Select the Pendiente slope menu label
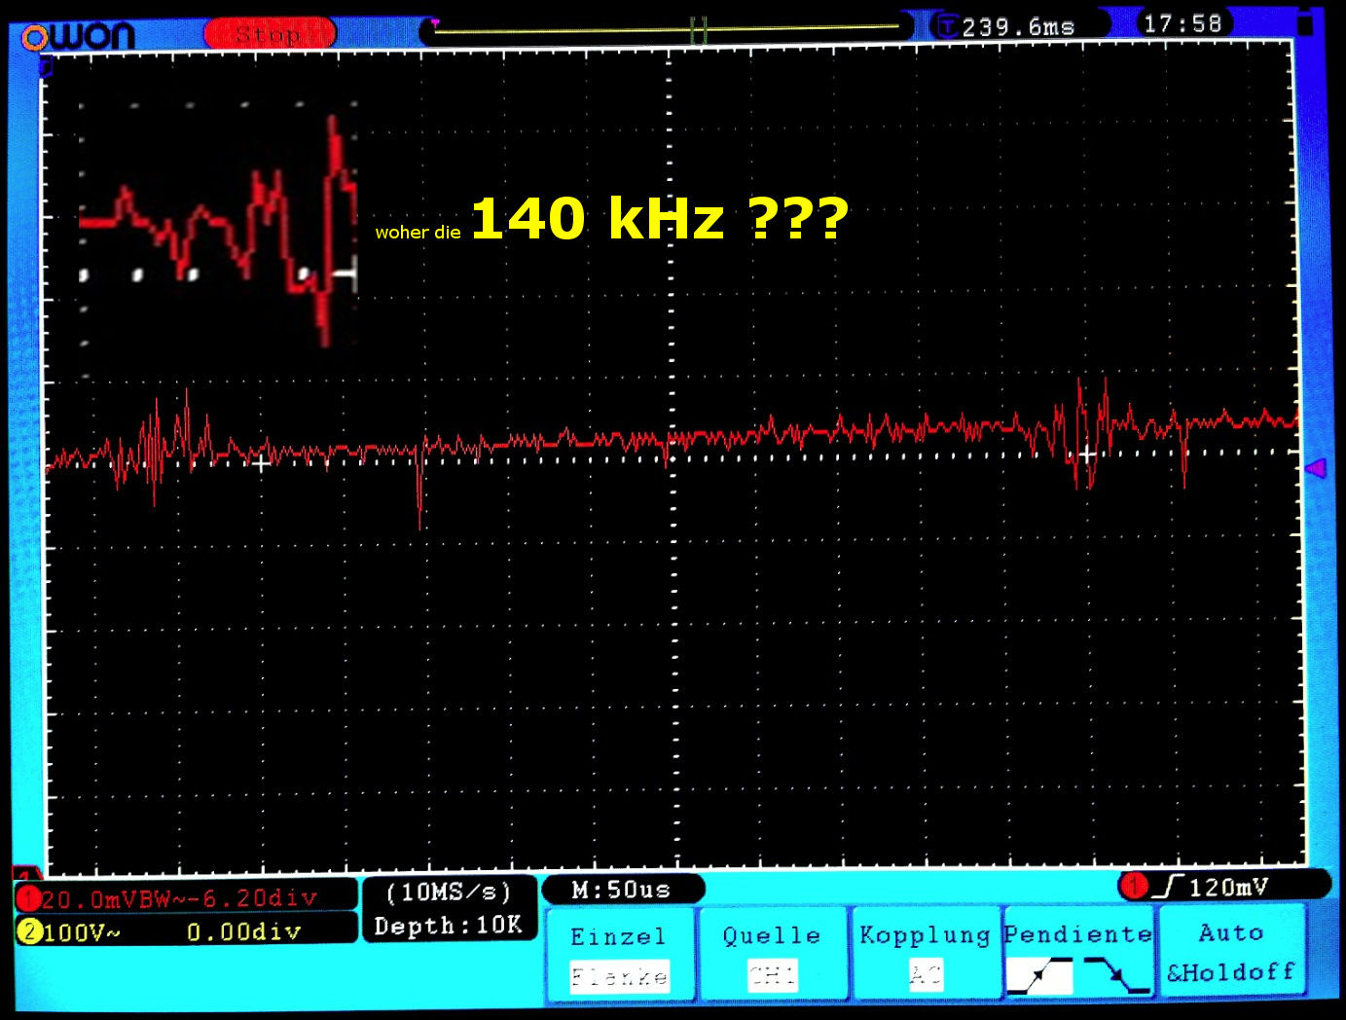Viewport: 1346px width, 1020px height. point(1077,933)
